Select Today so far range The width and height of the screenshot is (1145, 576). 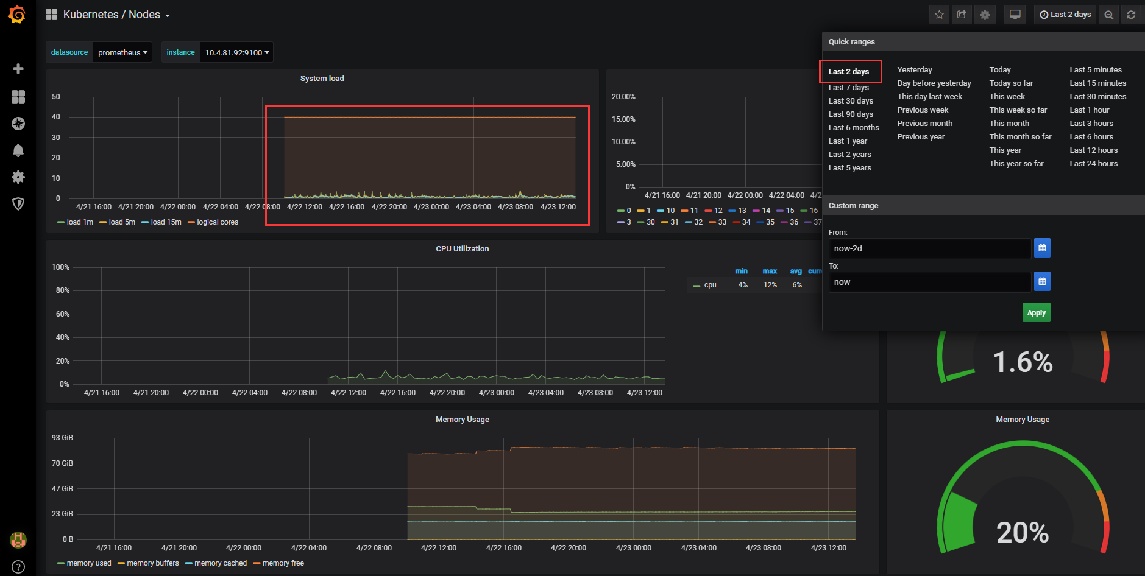(x=1011, y=83)
